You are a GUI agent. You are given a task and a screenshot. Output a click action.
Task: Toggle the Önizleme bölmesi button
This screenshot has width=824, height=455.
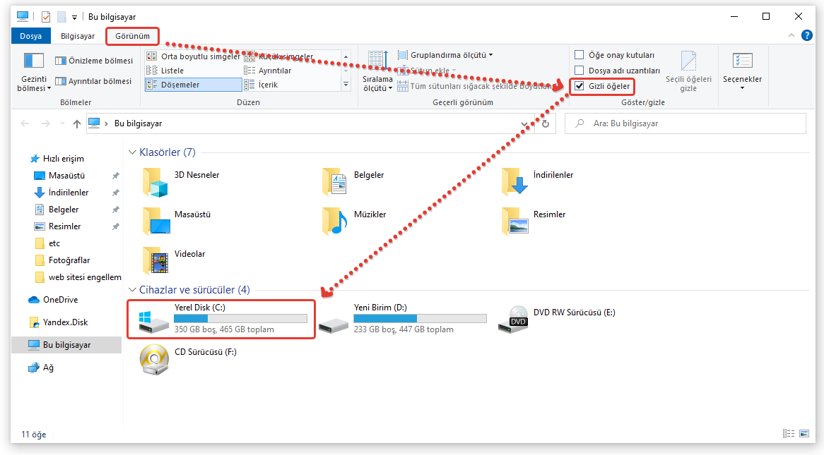(94, 61)
